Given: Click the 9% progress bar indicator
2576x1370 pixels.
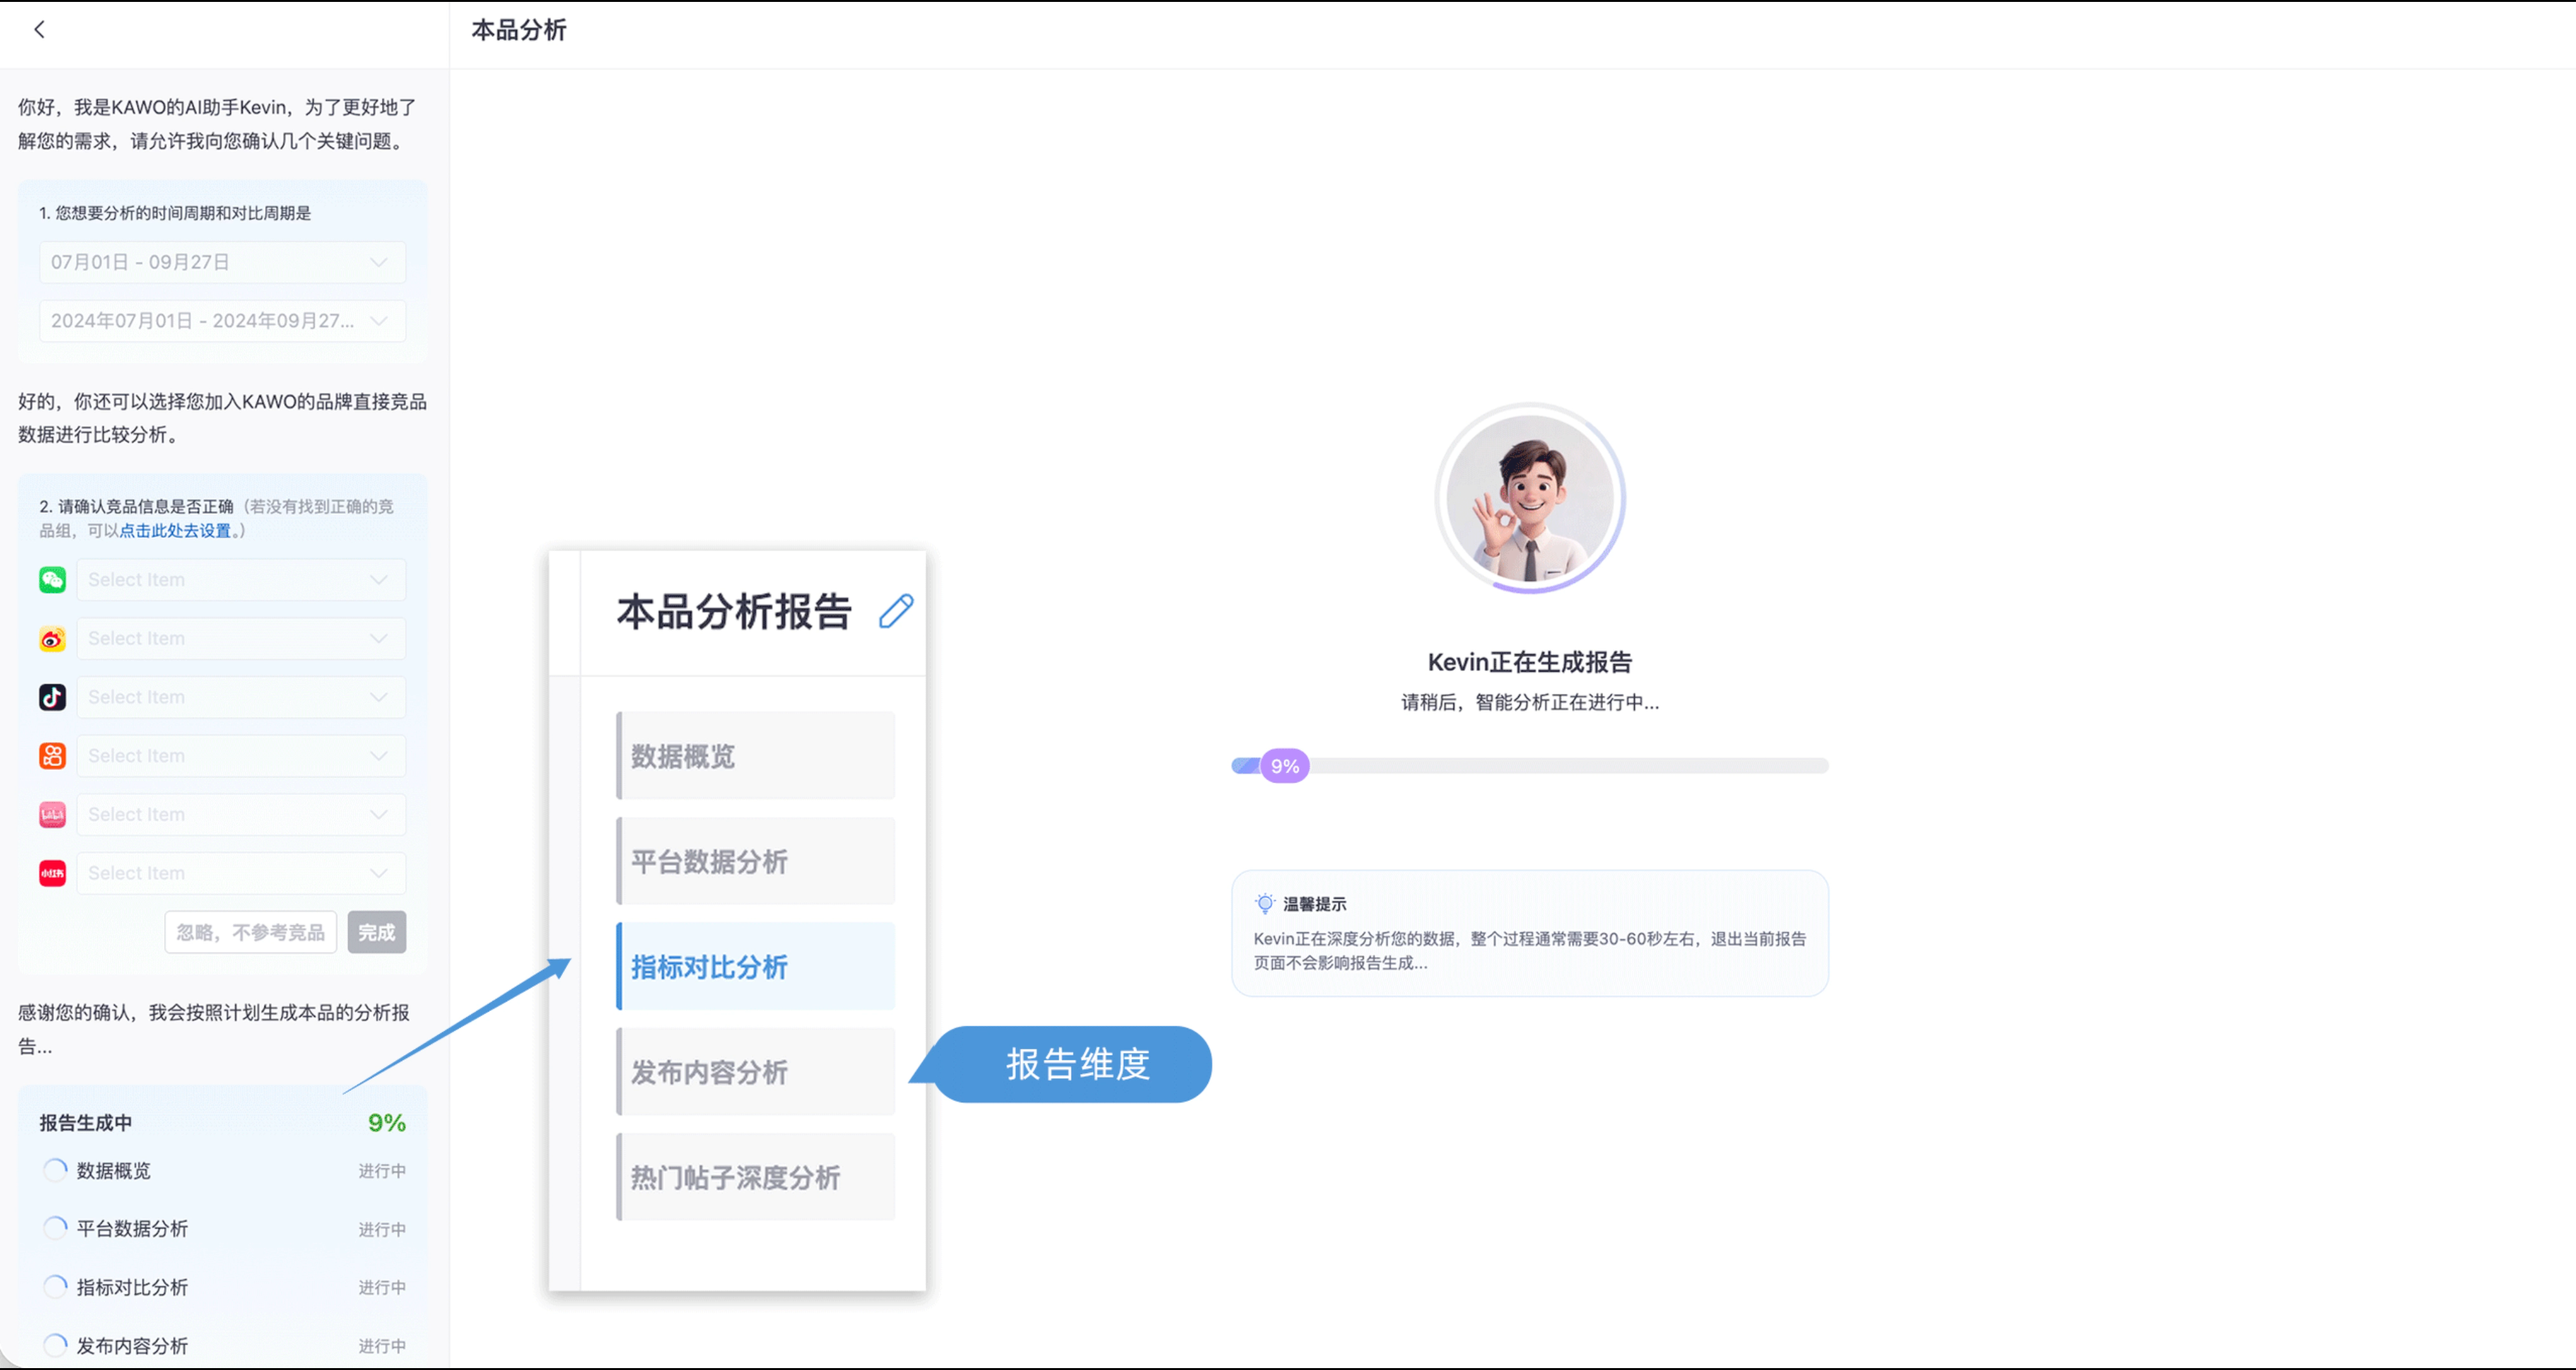Looking at the screenshot, I should 1284,766.
